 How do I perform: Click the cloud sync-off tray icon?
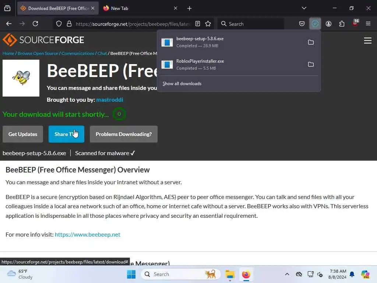[x=299, y=274]
